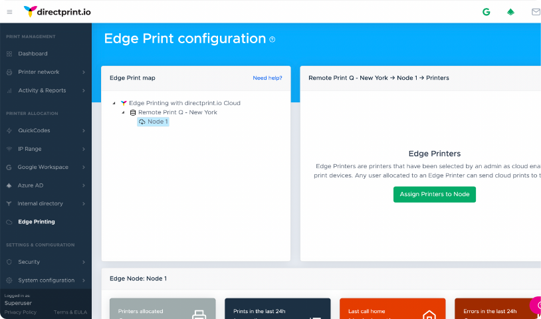Open the pink chat widget bubble
The width and height of the screenshot is (541, 319).
536,305
